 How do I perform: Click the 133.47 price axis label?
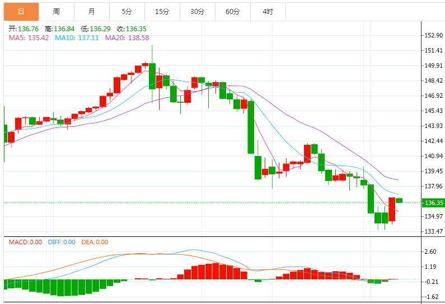(433, 231)
